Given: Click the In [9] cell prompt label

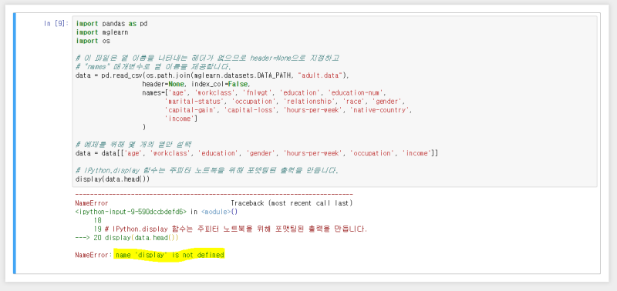Looking at the screenshot, I should [x=56, y=24].
